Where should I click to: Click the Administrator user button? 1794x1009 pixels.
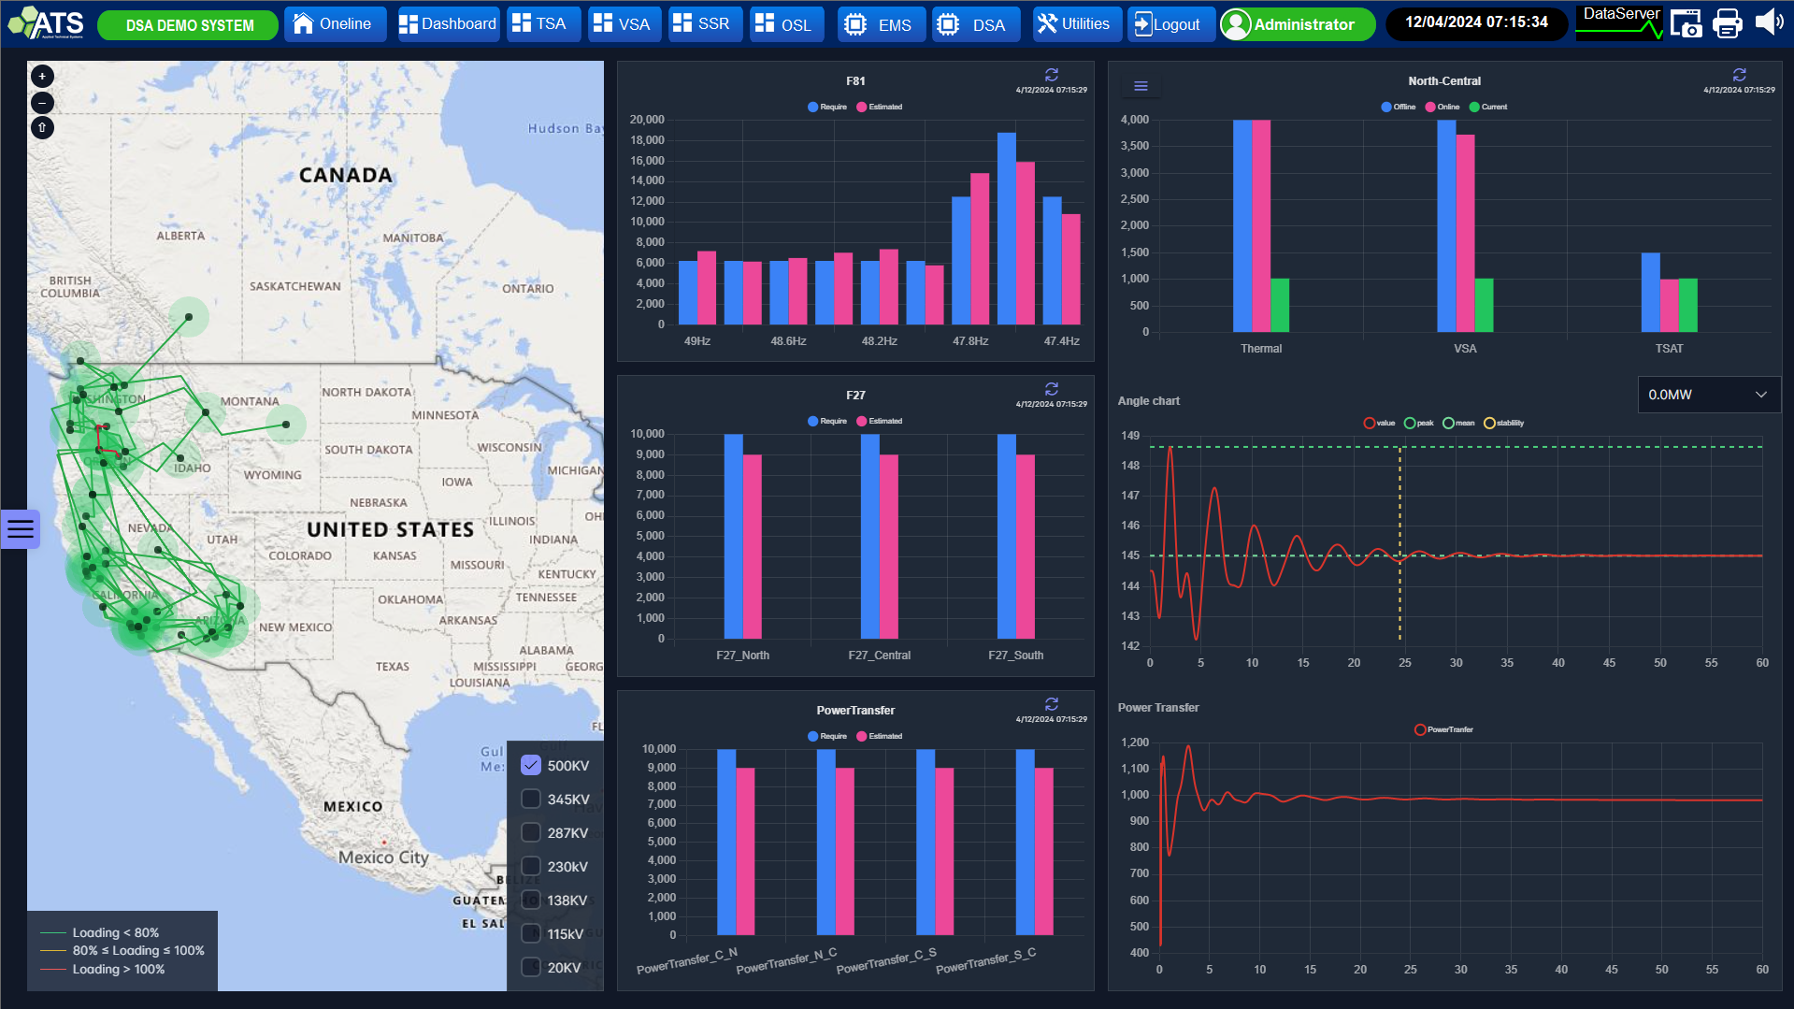(x=1297, y=24)
